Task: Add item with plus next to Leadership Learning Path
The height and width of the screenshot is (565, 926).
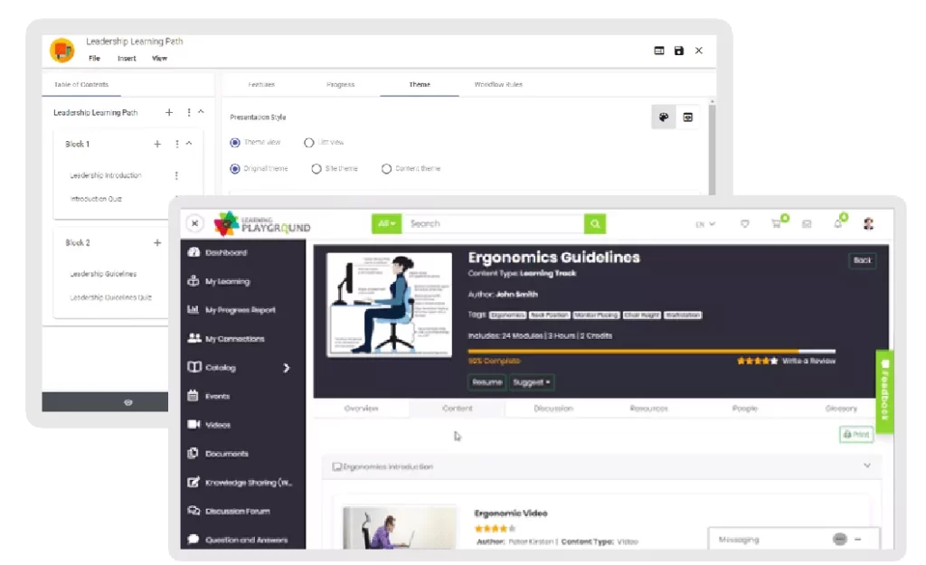Action: pyautogui.click(x=169, y=112)
